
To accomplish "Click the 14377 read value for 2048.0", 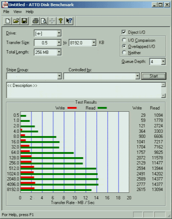I will pyautogui.click(x=157, y=179).
